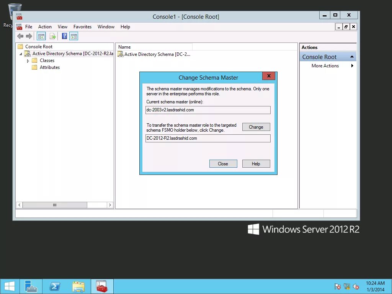Expand the Classes tree node
Viewport: 392px width, 294px height.
(28, 61)
